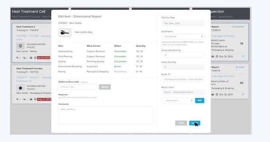Click the Depowdering item row

tap(102, 51)
